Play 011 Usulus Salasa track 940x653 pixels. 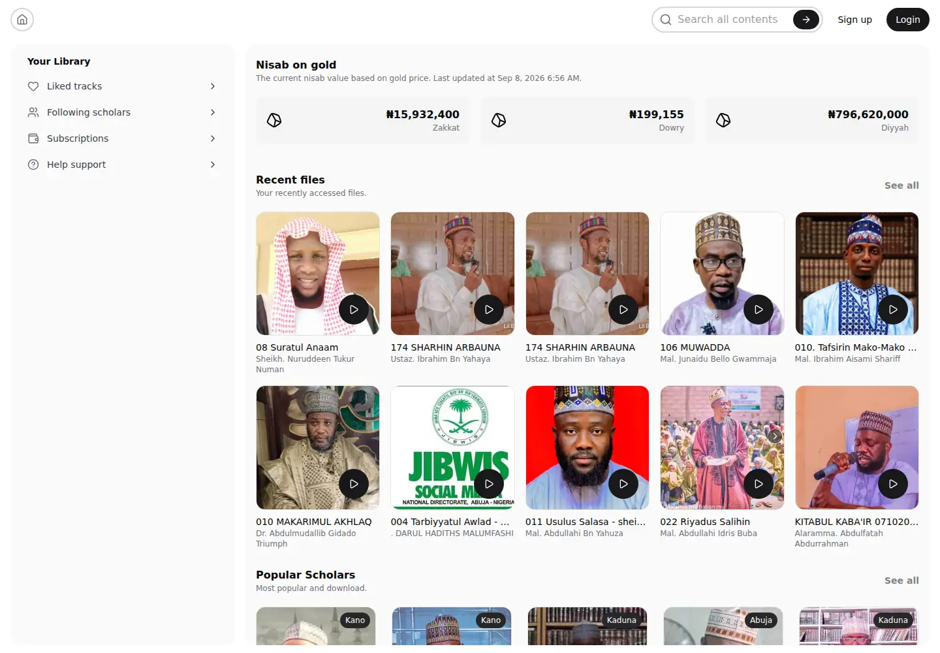[623, 484]
